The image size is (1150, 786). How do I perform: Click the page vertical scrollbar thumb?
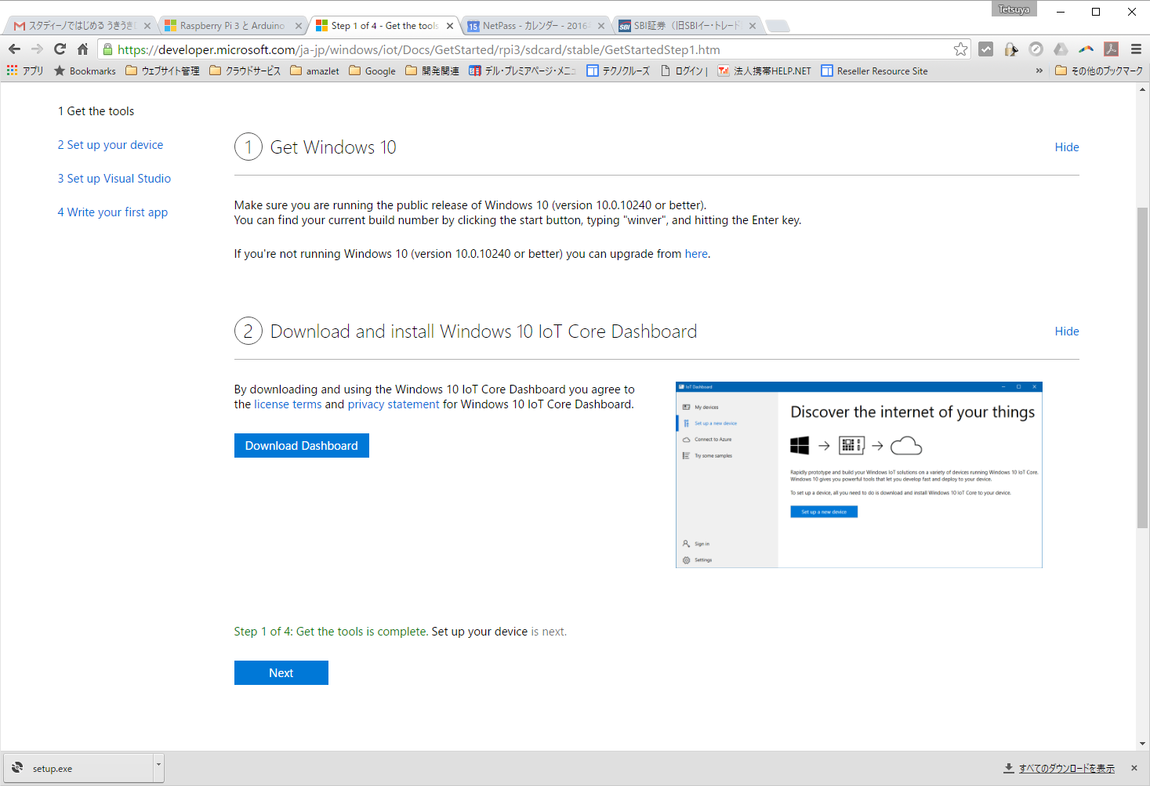point(1142,367)
